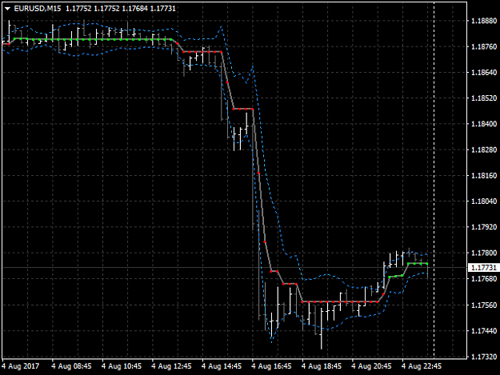Viewport: 500px width, 375px height.
Task: Click price scale value 1.18160
Action: tap(484, 176)
